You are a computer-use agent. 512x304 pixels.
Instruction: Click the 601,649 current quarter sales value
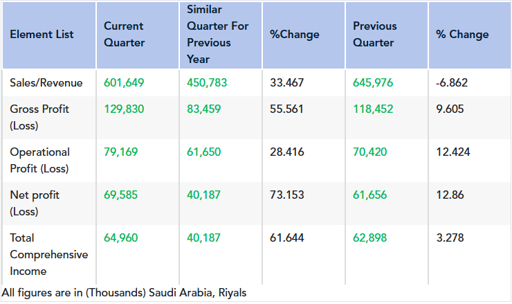[124, 83]
